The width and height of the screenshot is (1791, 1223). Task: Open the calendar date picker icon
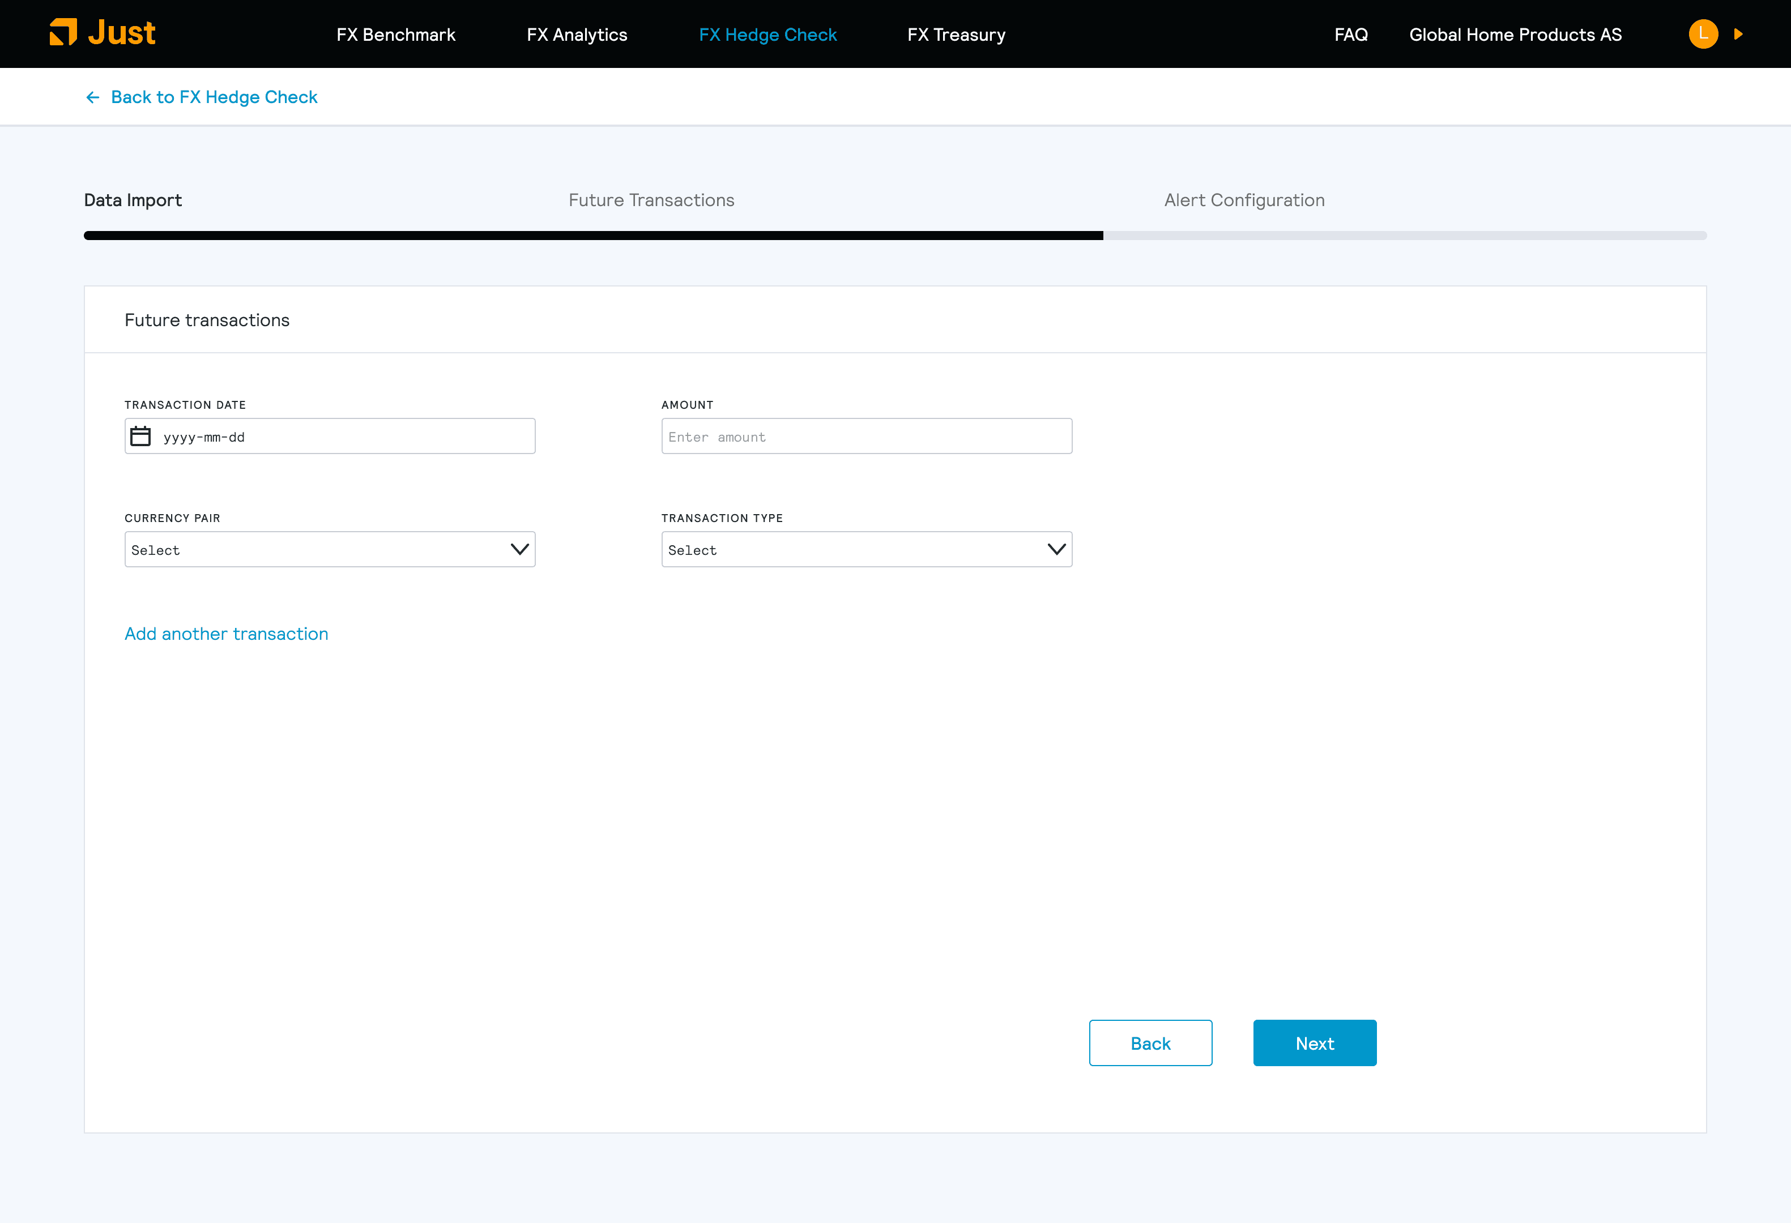tap(140, 437)
